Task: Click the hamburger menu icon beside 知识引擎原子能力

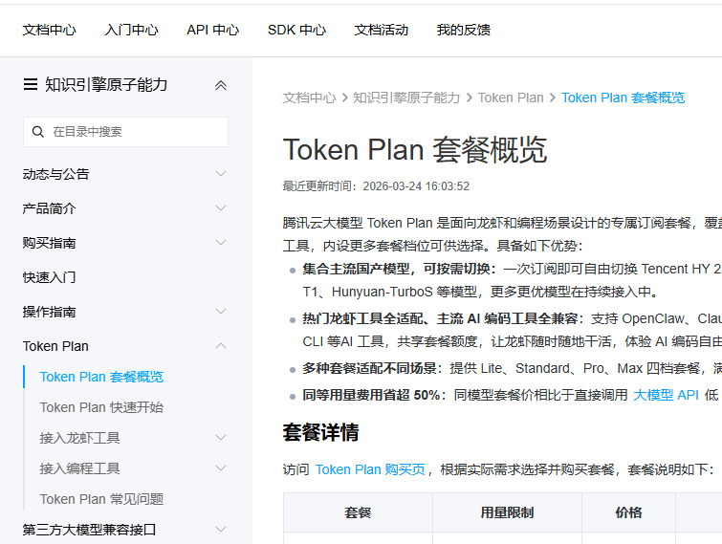Action: point(31,85)
